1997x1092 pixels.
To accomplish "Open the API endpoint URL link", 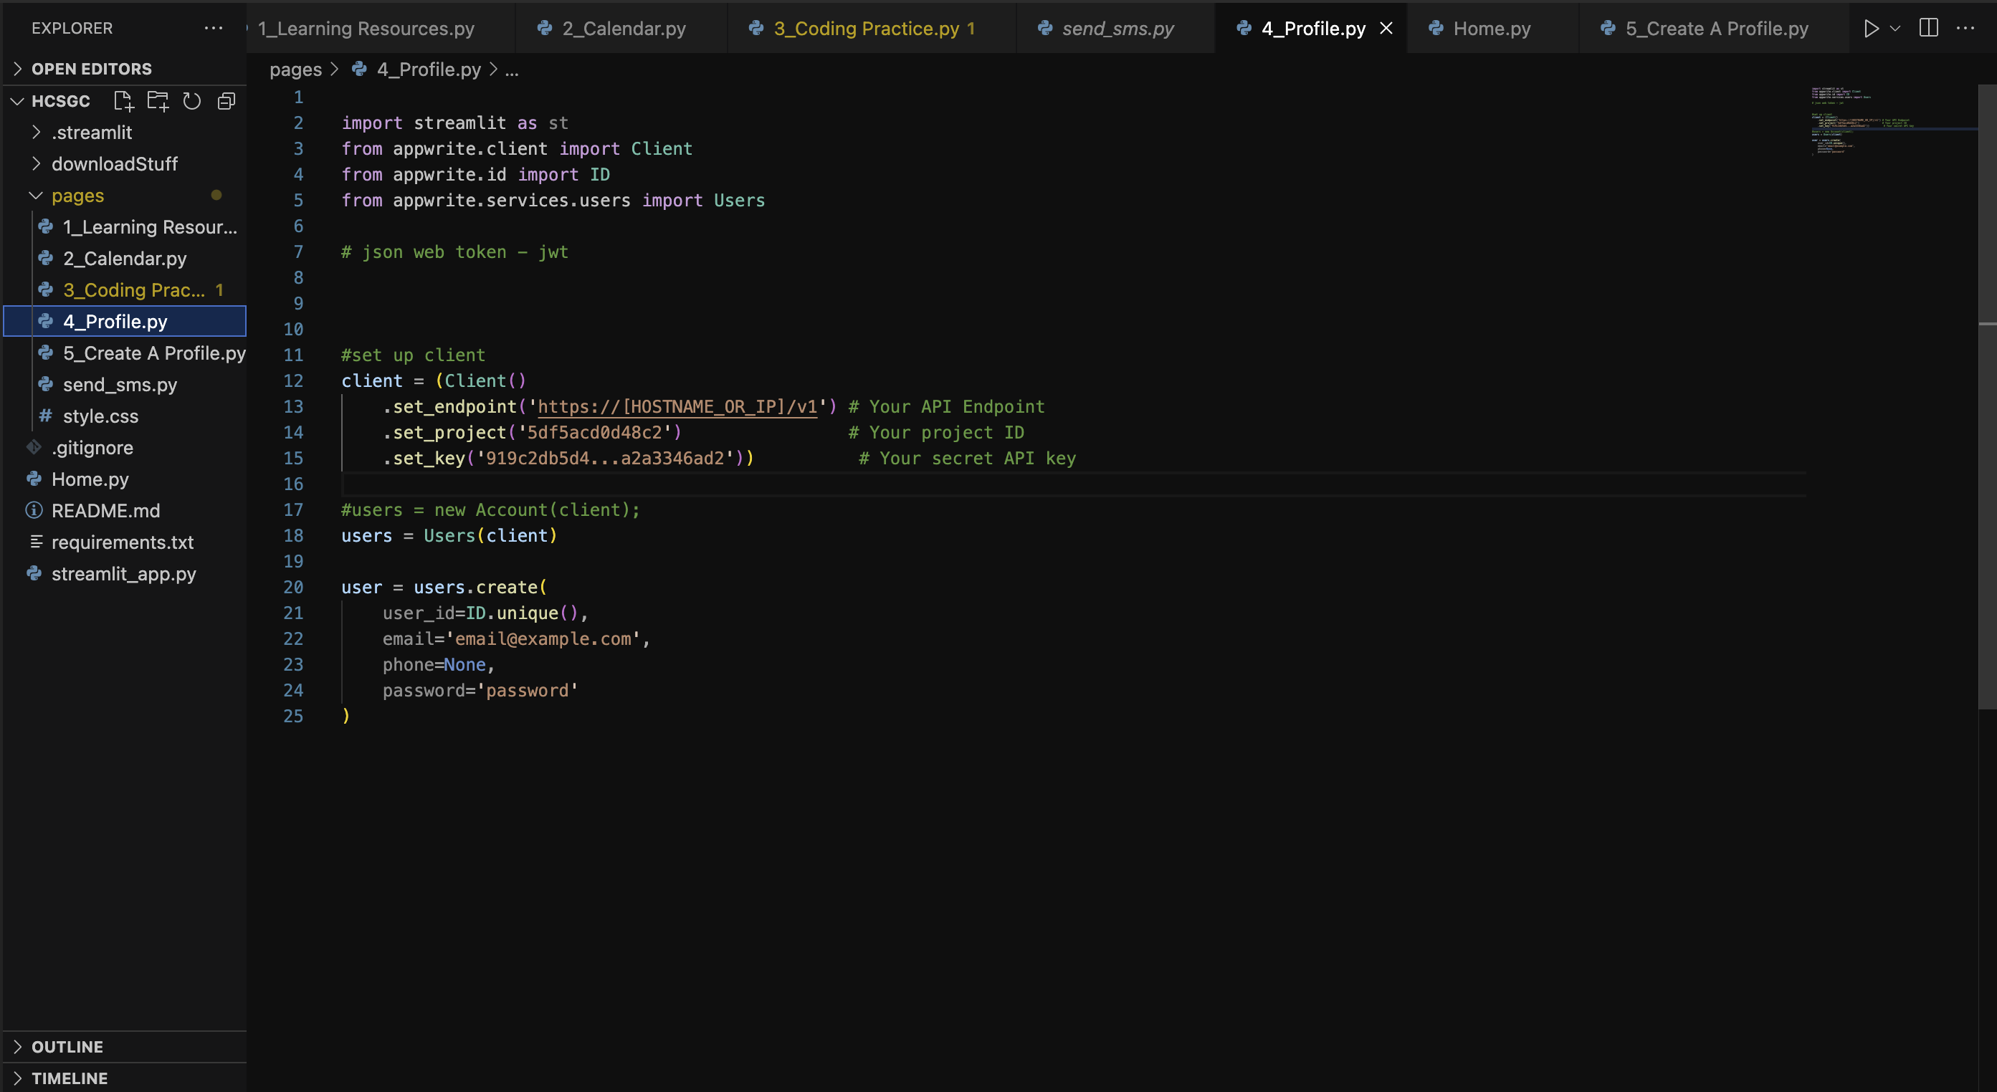I will (x=677, y=407).
